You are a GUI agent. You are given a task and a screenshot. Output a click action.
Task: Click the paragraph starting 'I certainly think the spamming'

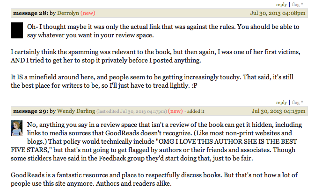coord(155,56)
